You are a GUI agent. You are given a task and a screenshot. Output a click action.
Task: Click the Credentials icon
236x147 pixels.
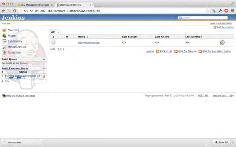pos(4,52)
